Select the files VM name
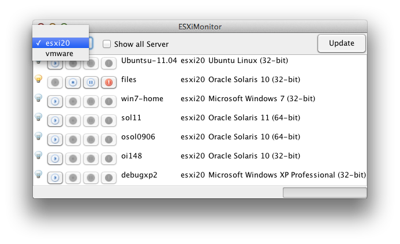This screenshot has width=400, height=244. point(129,79)
